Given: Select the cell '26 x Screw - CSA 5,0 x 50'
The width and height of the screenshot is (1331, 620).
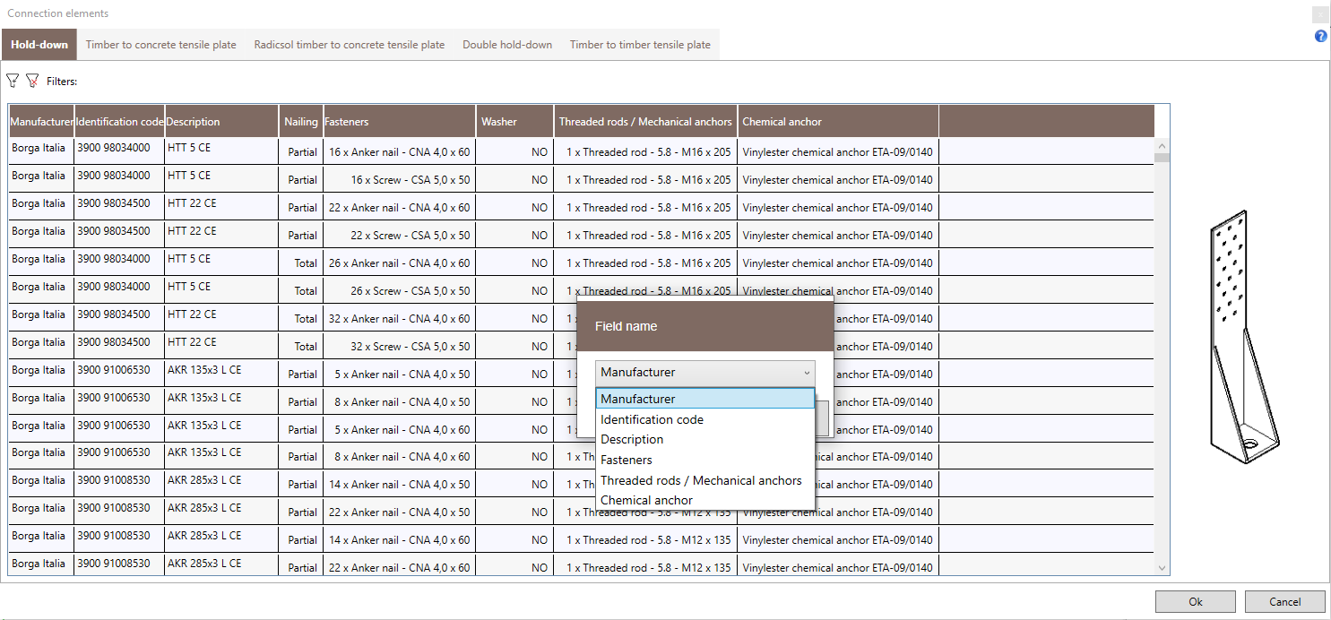Looking at the screenshot, I should tap(400, 290).
